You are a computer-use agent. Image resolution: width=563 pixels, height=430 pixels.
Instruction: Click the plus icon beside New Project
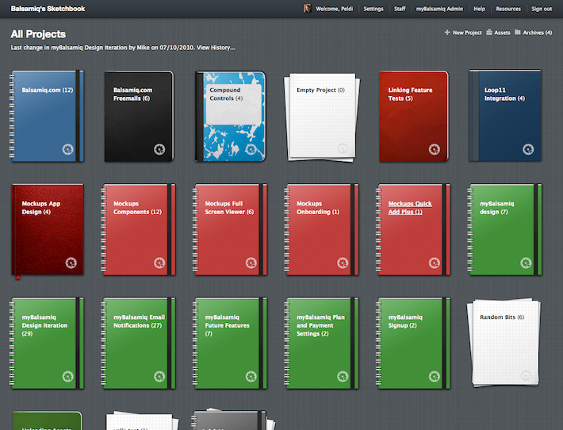[x=447, y=33]
